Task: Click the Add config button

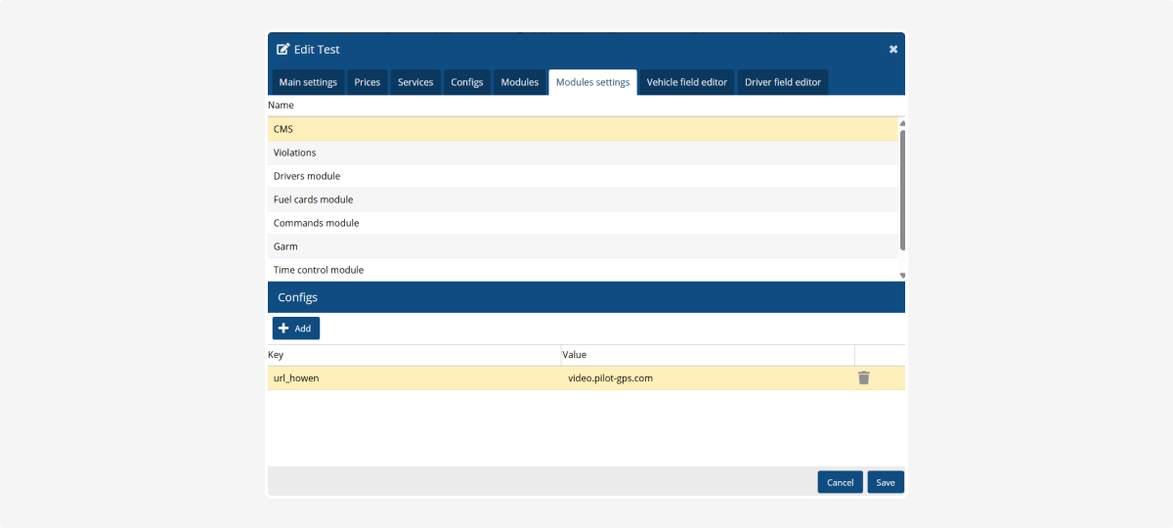Action: point(296,329)
